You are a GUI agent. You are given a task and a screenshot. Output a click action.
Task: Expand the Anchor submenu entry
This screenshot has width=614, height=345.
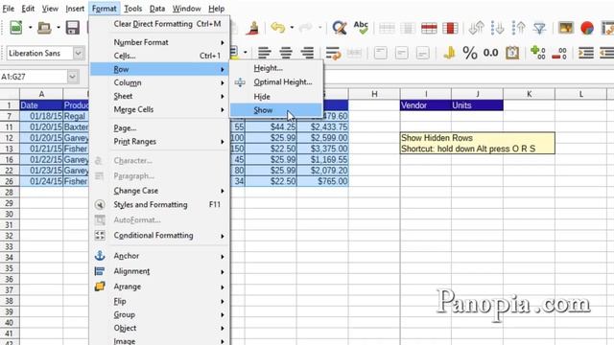click(x=159, y=256)
